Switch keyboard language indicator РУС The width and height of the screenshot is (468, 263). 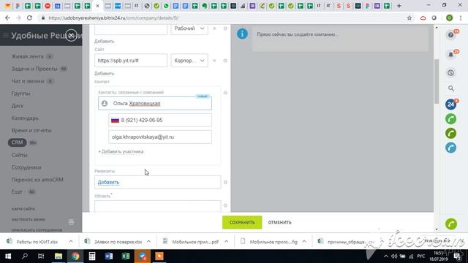421,256
